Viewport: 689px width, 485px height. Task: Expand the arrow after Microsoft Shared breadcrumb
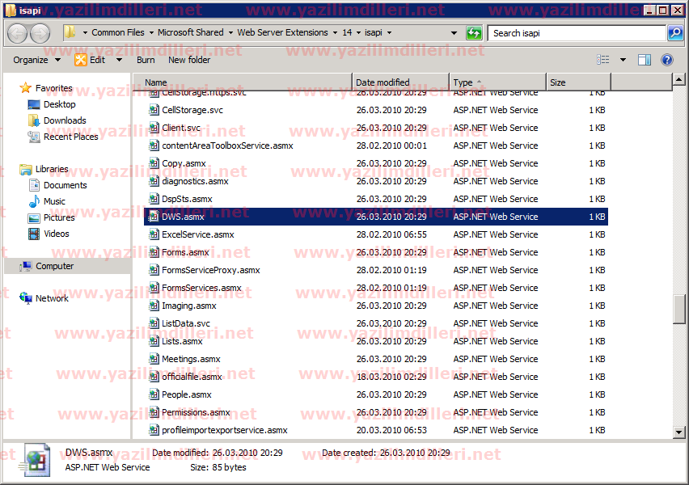[230, 32]
